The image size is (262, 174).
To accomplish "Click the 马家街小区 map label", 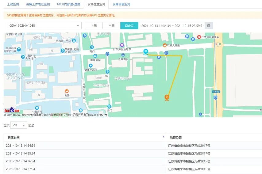I will coord(122,78).
